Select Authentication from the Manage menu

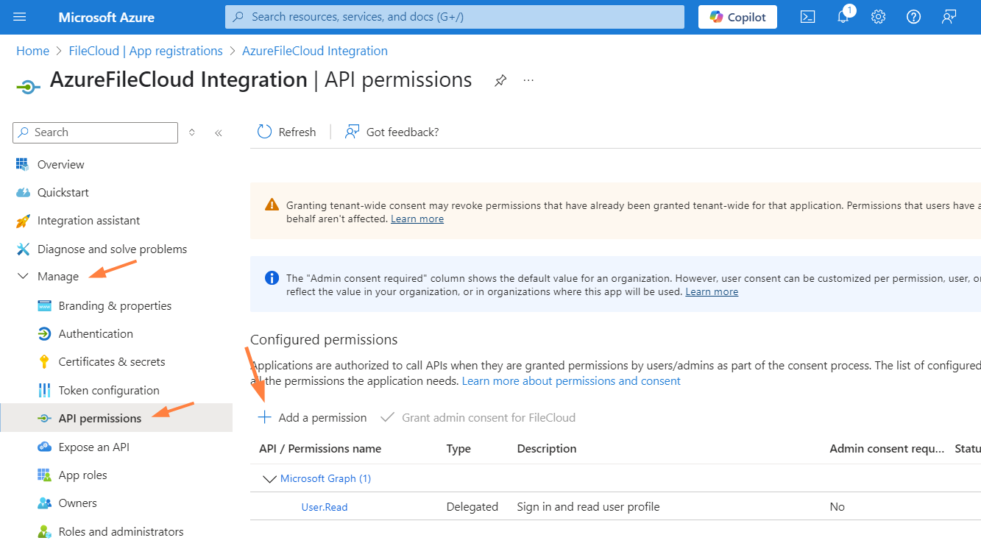96,334
